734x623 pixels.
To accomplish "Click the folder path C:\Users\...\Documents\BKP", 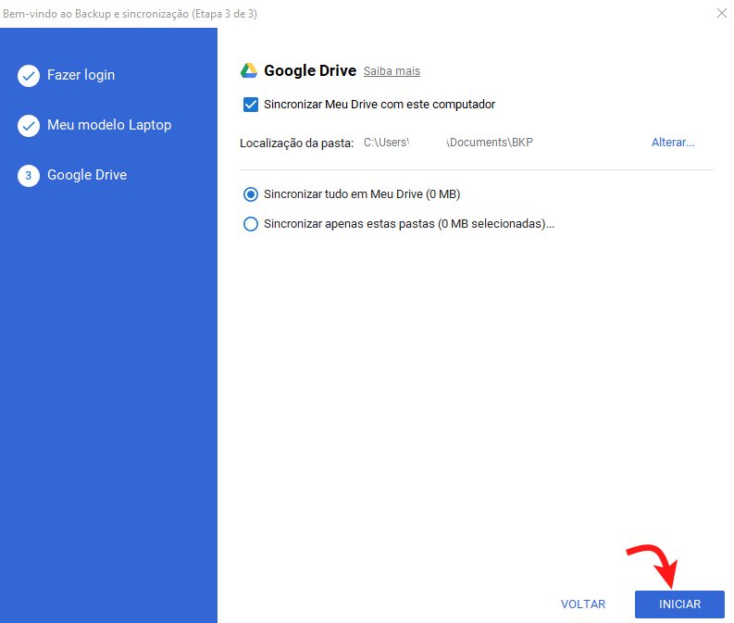I will coord(448,143).
